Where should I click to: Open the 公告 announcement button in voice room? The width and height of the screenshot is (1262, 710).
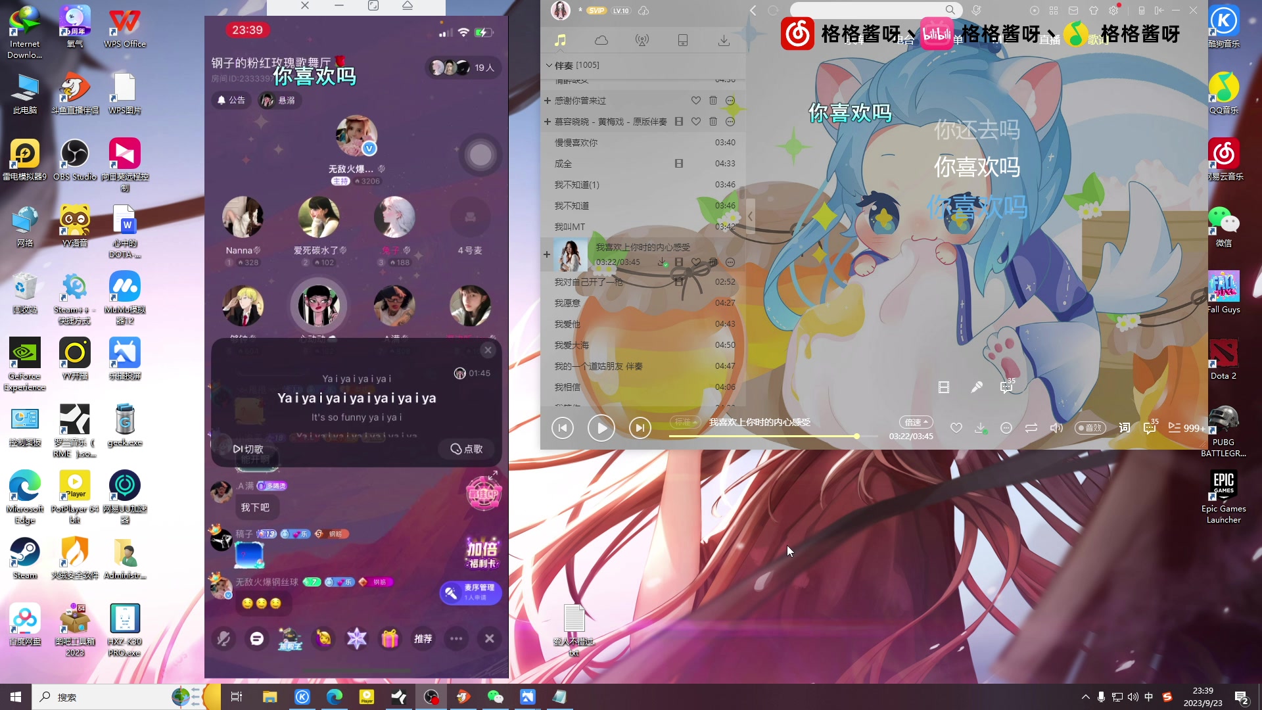click(x=231, y=100)
